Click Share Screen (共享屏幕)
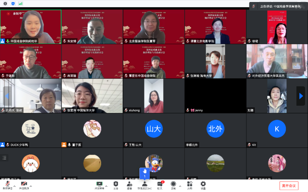This screenshot has height=192, width=308. (x=99, y=185)
